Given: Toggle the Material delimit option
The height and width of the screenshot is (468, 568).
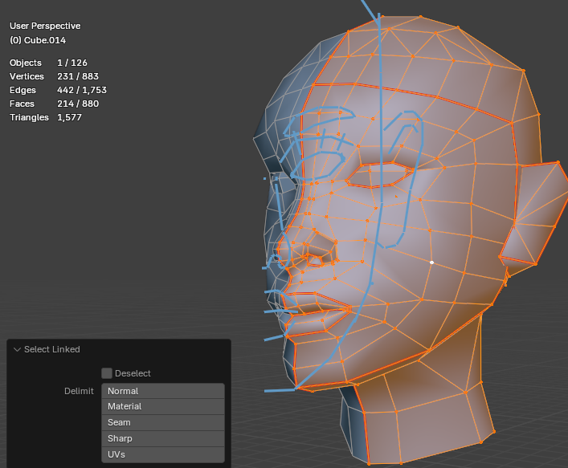Looking at the screenshot, I should pos(163,406).
